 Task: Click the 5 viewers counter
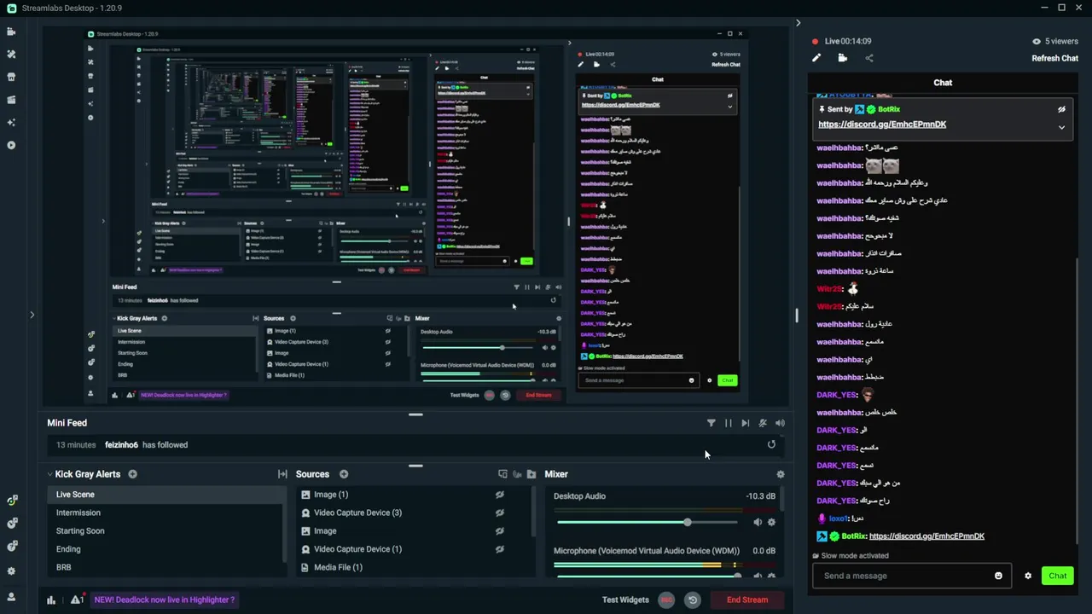1055,41
